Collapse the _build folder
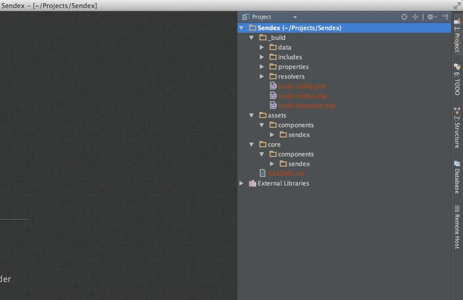 (252, 38)
